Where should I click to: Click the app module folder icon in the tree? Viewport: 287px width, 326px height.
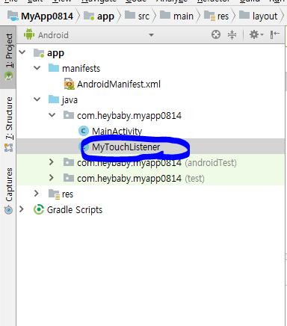click(x=39, y=52)
